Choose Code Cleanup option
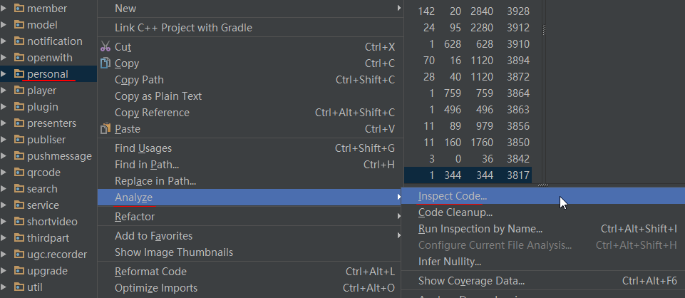Viewport: 685px width, 298px height. click(x=455, y=212)
